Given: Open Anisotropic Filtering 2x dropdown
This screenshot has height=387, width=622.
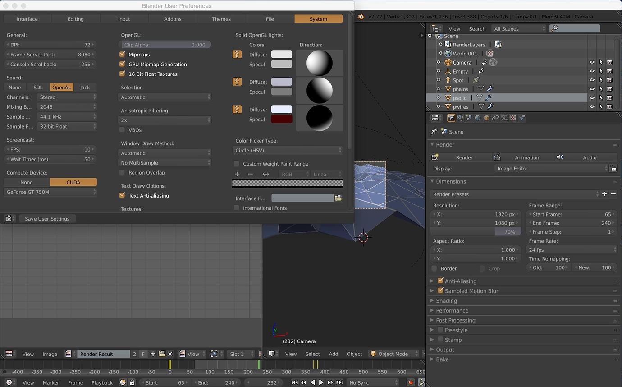Looking at the screenshot, I should click(165, 120).
